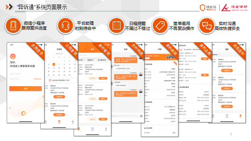Select the 平台合同材料 tab in 案件材料
The height and width of the screenshot is (141, 251).
coord(187,50)
